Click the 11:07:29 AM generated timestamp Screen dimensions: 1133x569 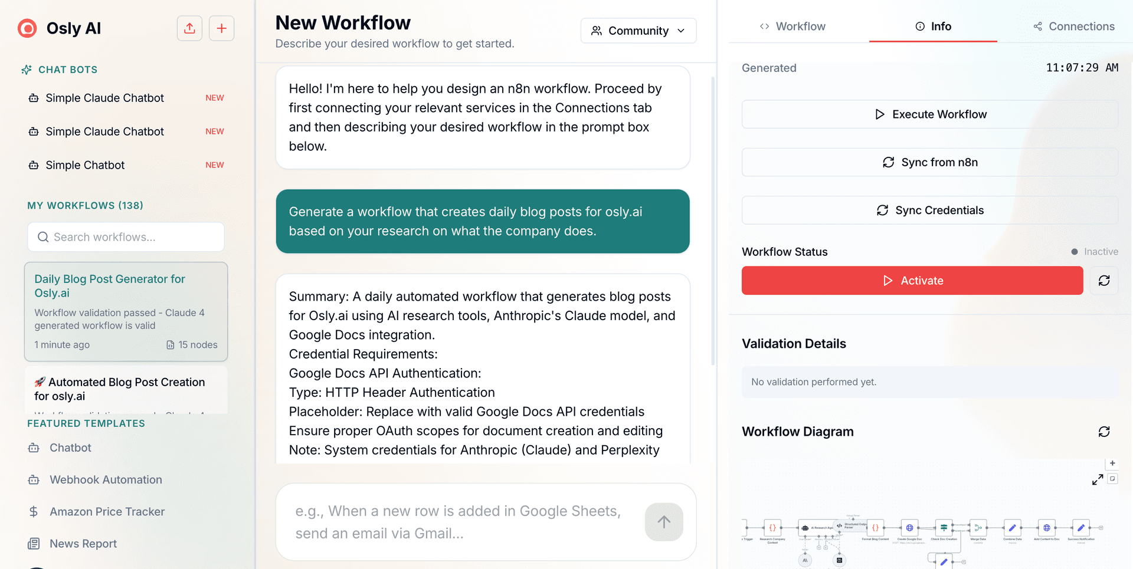tap(1082, 68)
